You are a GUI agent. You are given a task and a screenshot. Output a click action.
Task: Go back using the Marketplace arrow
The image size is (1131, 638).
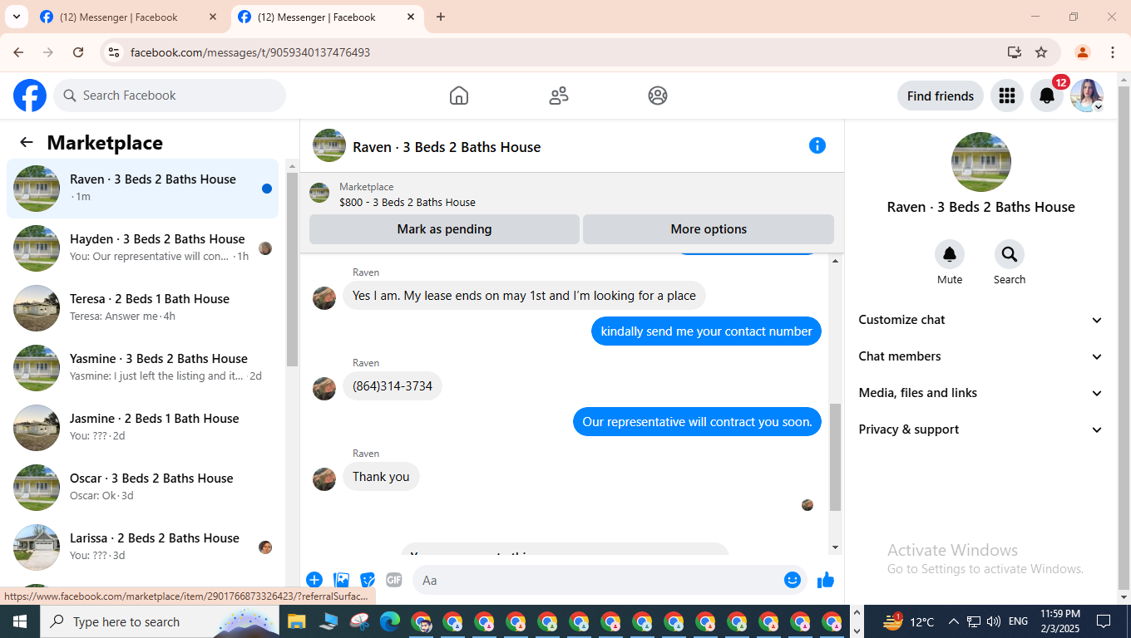(x=27, y=142)
